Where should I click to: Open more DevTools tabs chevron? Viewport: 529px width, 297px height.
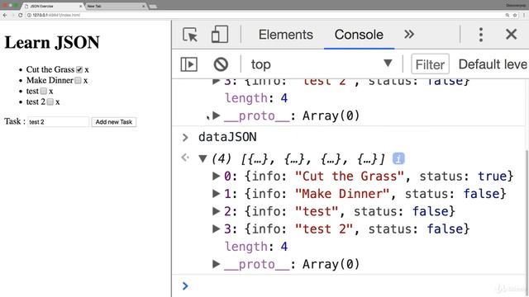409,35
